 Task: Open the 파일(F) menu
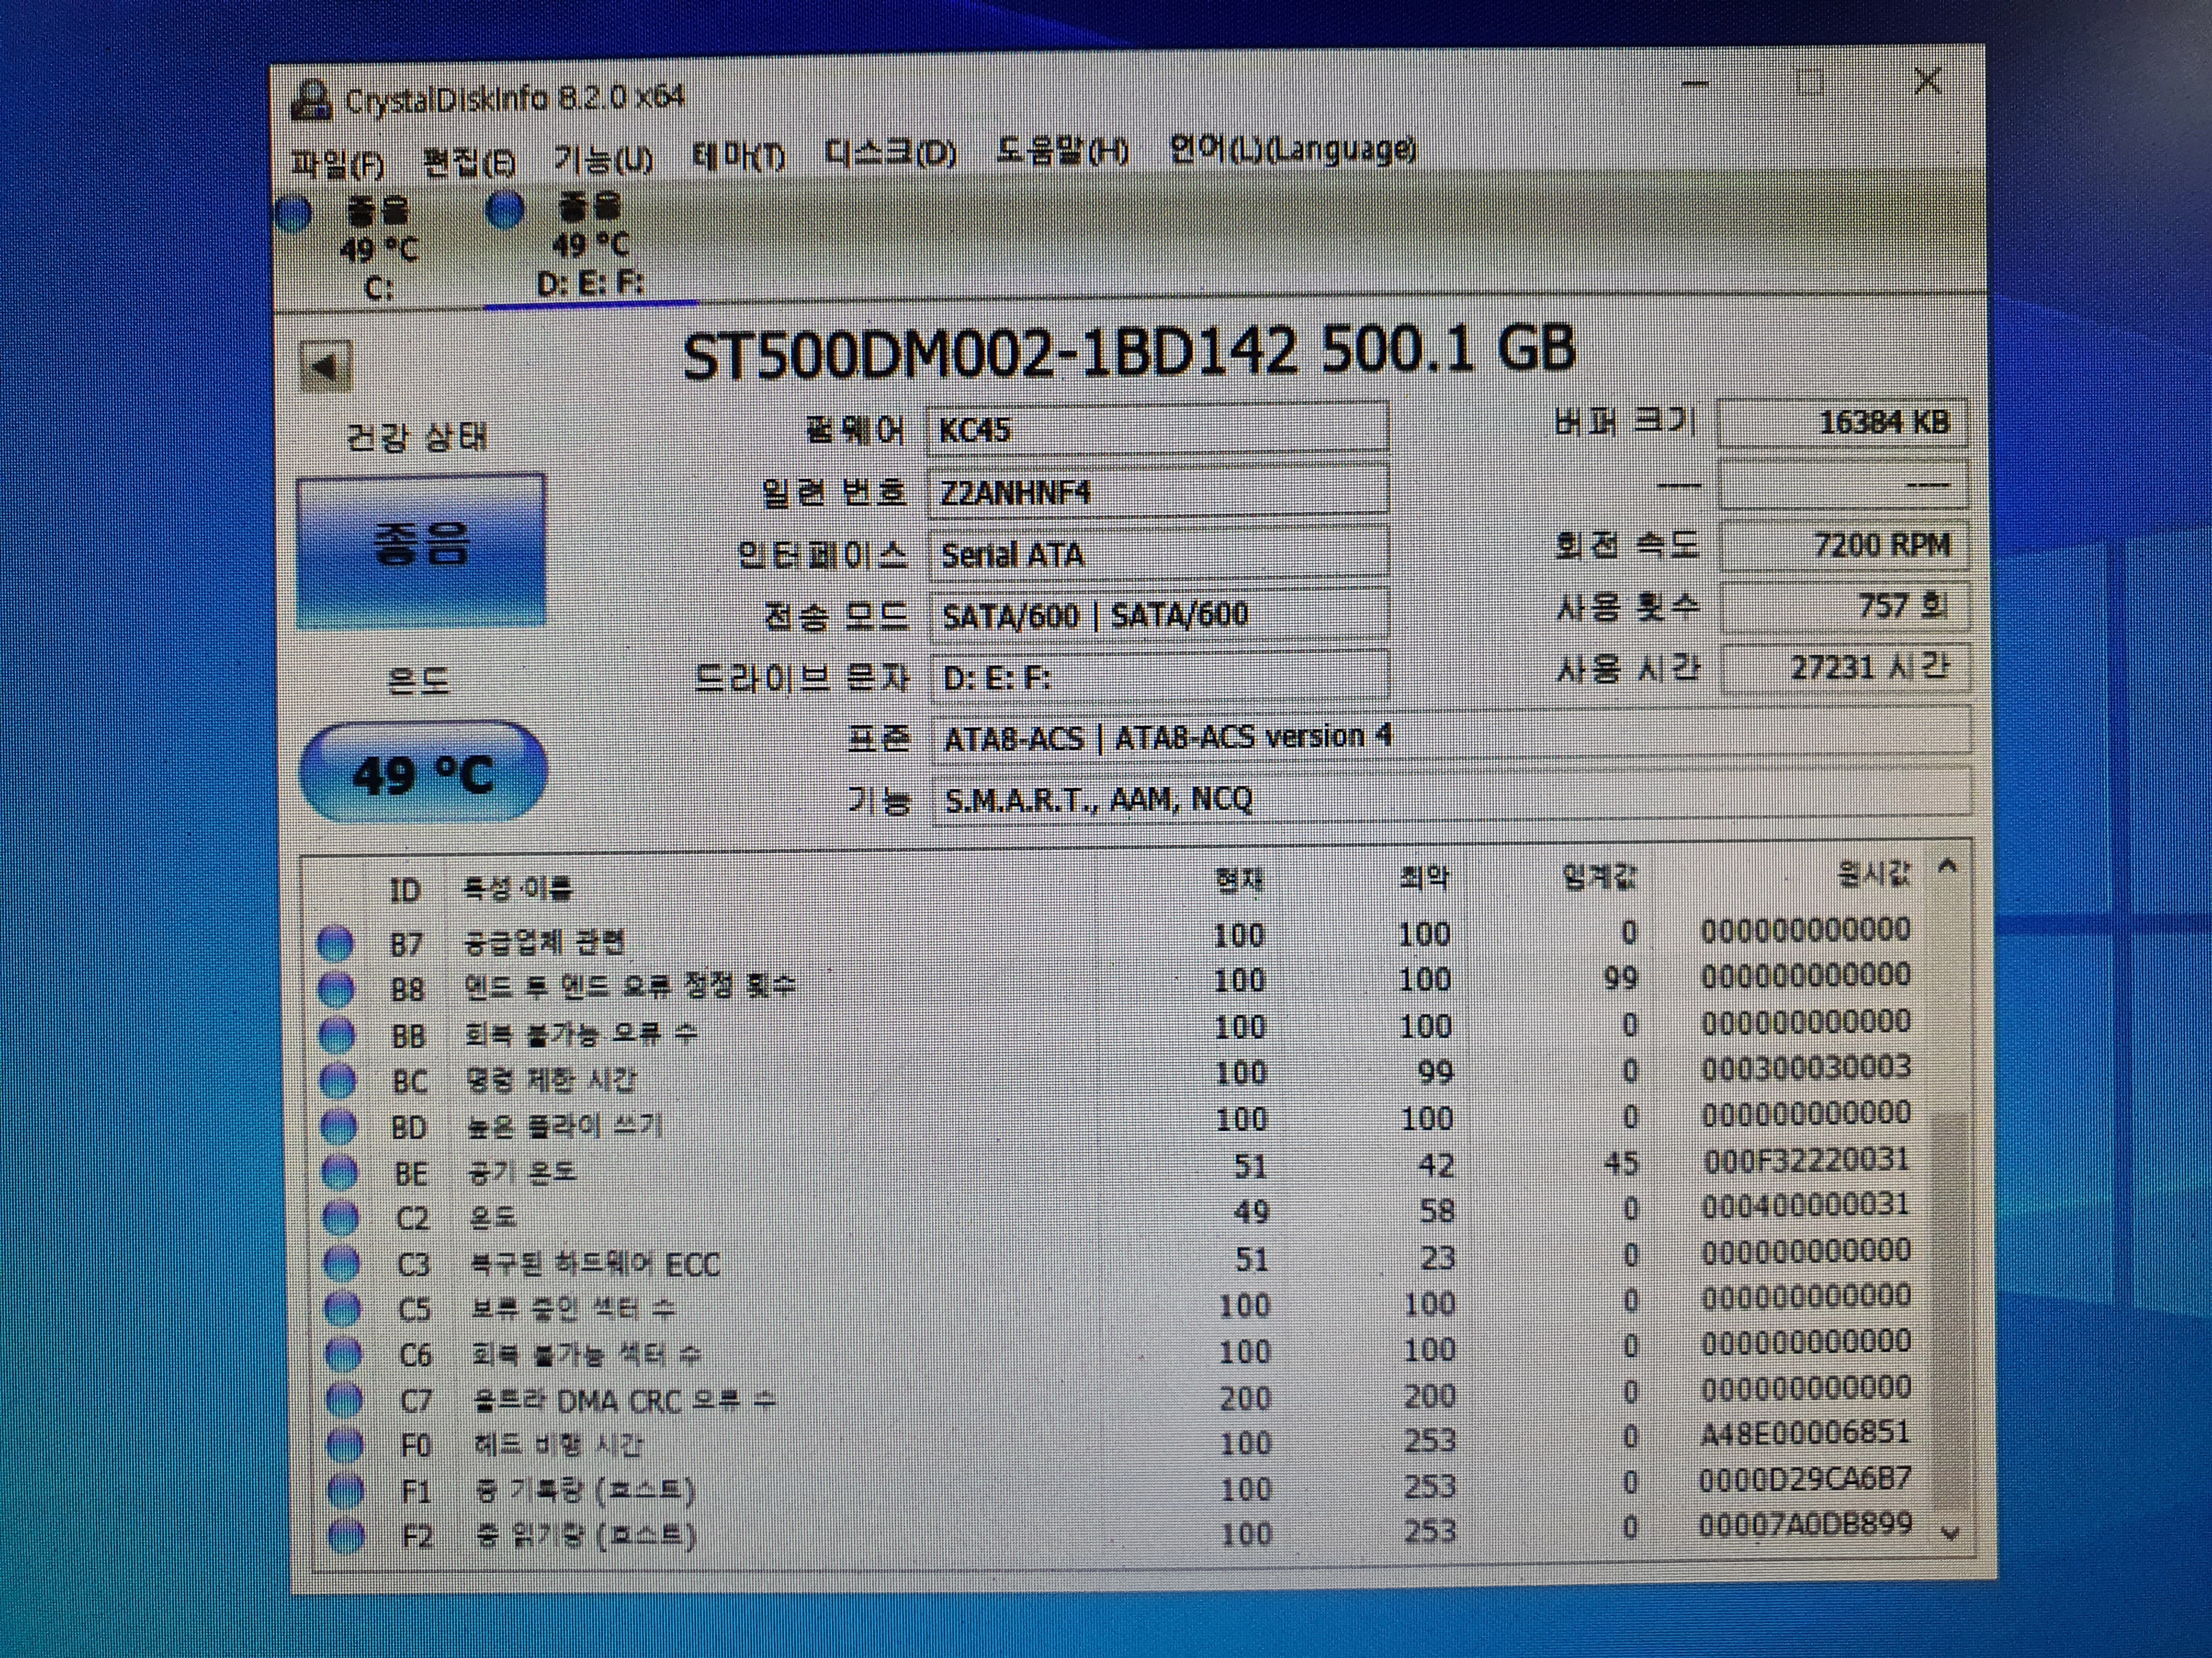[337, 164]
